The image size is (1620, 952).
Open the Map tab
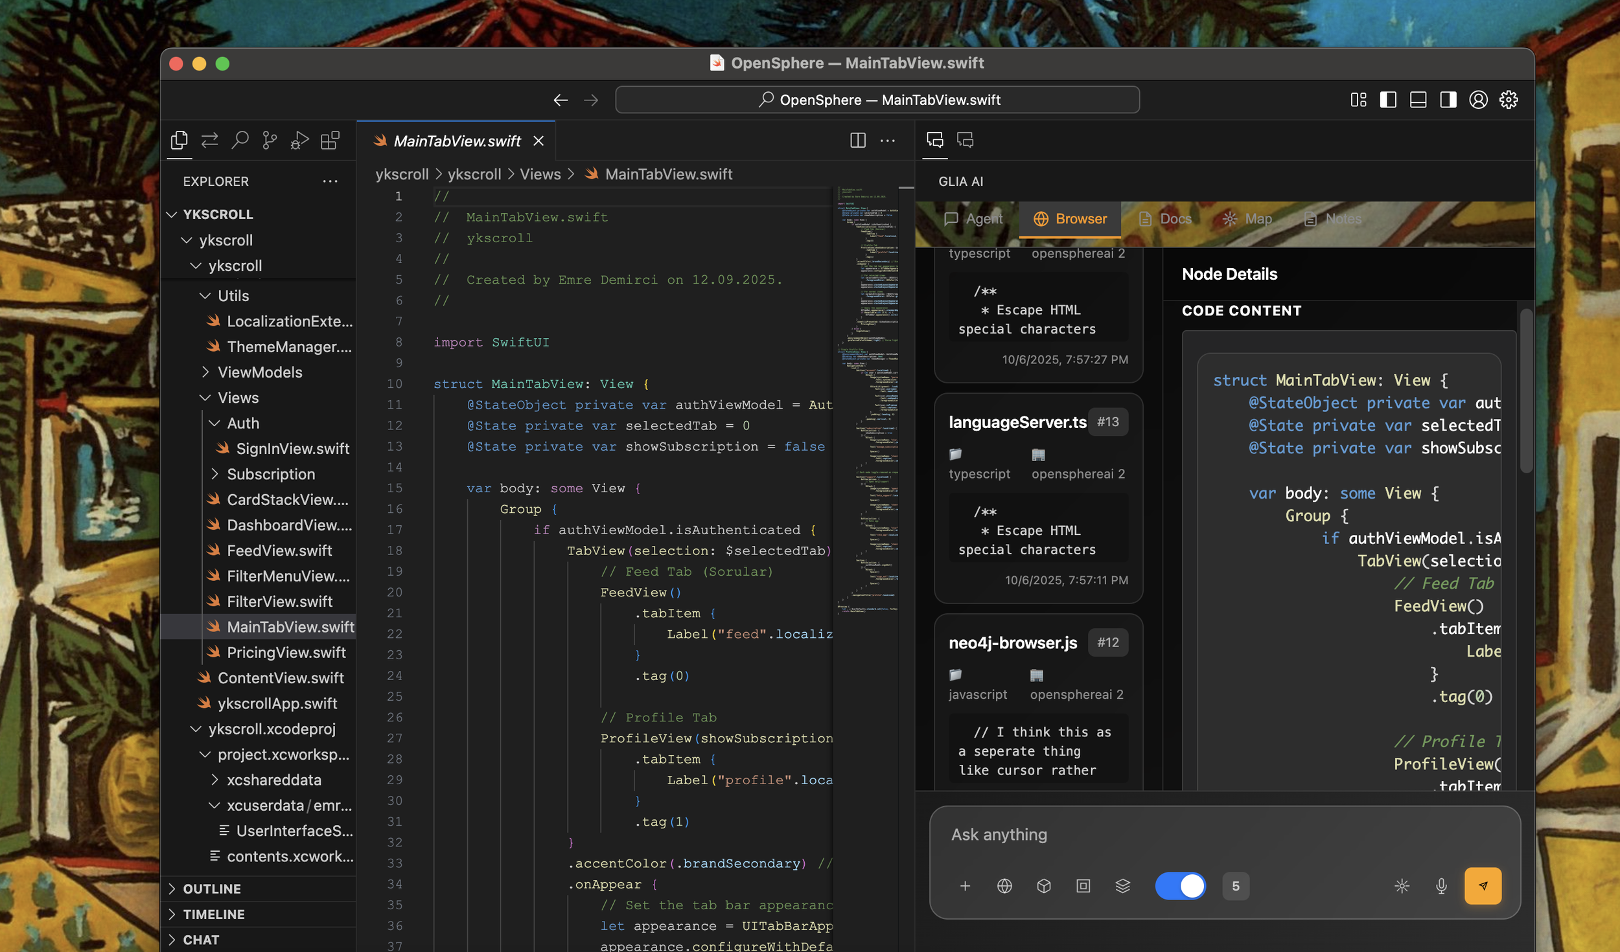pyautogui.click(x=1247, y=219)
